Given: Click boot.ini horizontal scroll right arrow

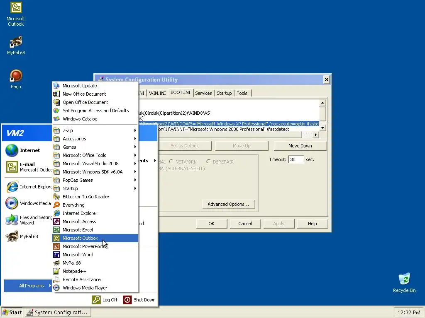Looking at the screenshot, I should 315,135.
